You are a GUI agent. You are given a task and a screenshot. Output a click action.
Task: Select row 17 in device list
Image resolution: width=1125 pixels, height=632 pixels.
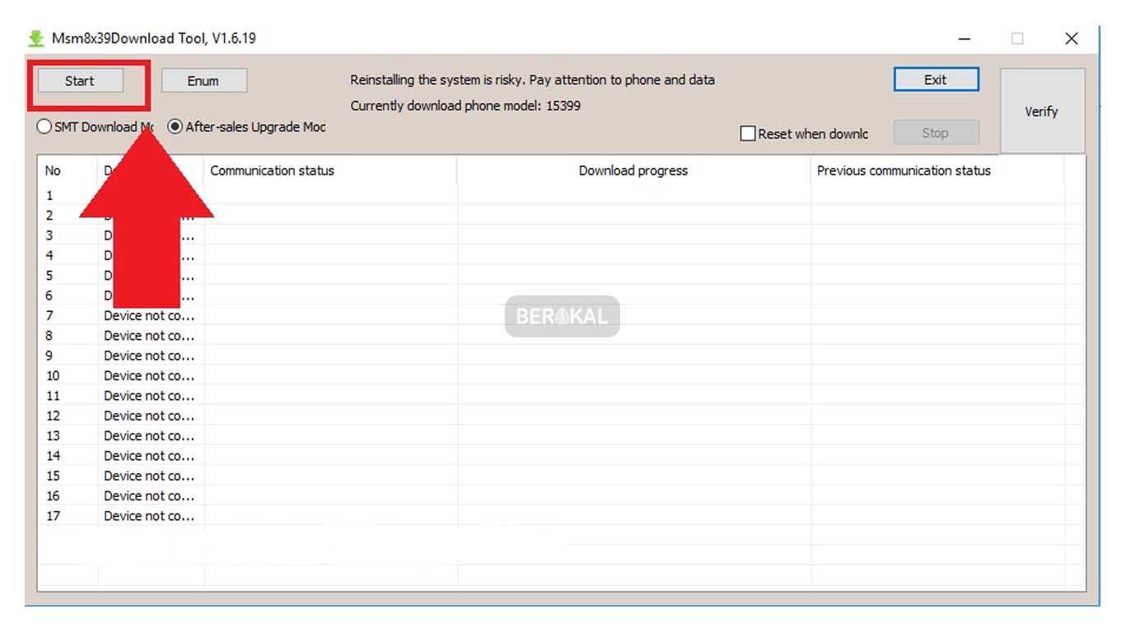[149, 516]
